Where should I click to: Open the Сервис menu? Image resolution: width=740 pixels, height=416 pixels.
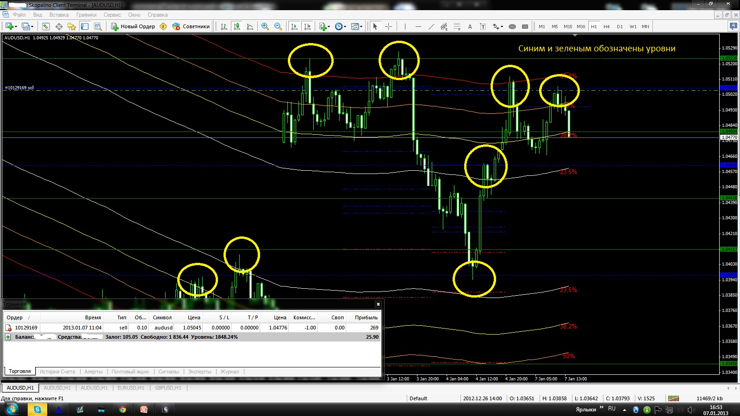112,15
